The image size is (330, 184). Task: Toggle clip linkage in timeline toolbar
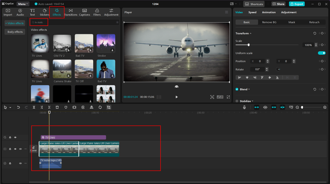pos(274,107)
